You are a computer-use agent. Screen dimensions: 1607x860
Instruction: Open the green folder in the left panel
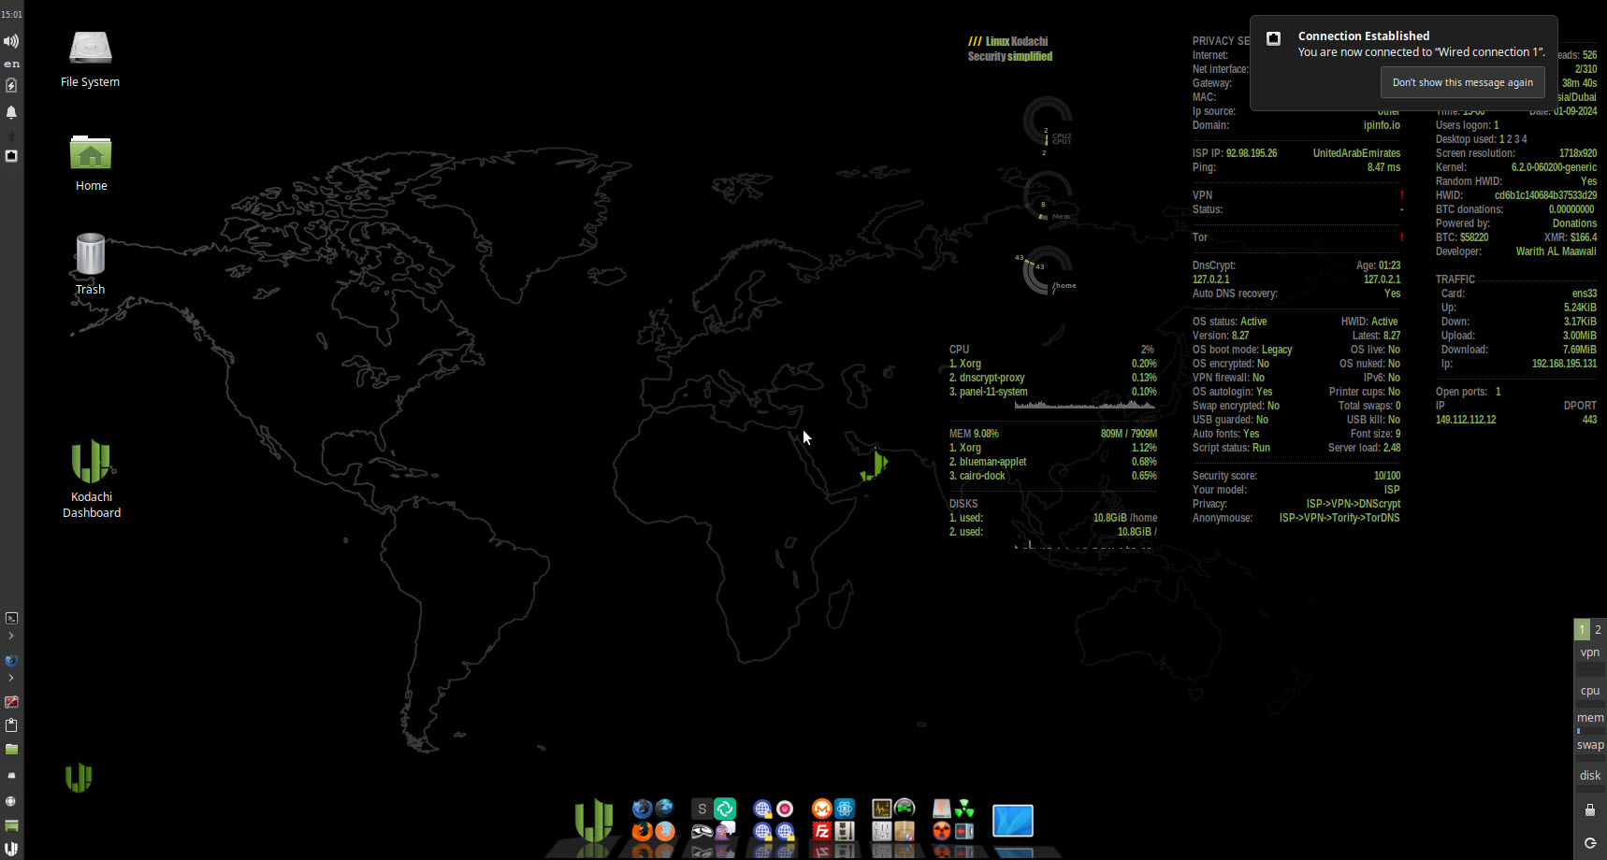(11, 750)
